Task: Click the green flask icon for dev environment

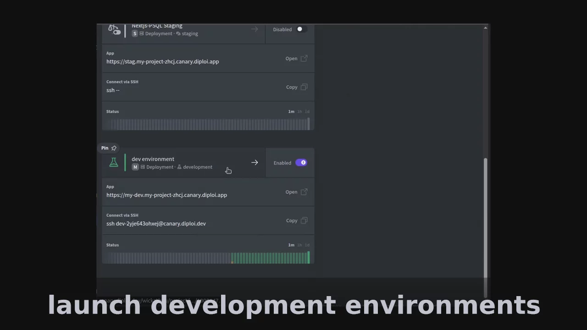Action: 114,163
